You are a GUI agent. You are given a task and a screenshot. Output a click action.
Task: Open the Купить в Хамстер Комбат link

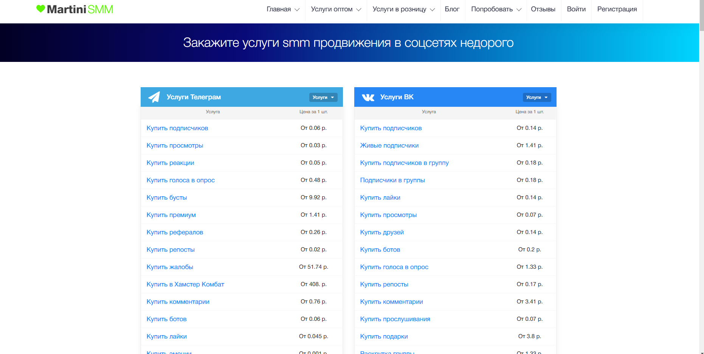185,285
